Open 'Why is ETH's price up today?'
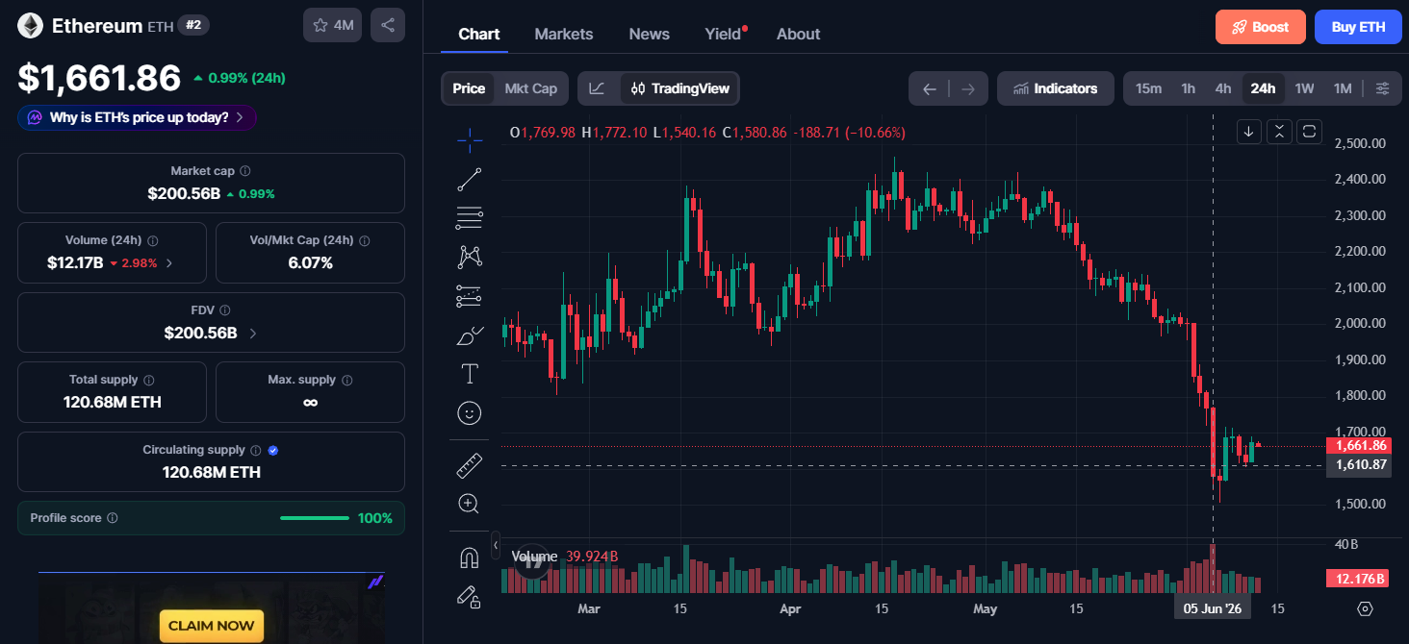Screen dimensions: 1409x644 tap(137, 117)
